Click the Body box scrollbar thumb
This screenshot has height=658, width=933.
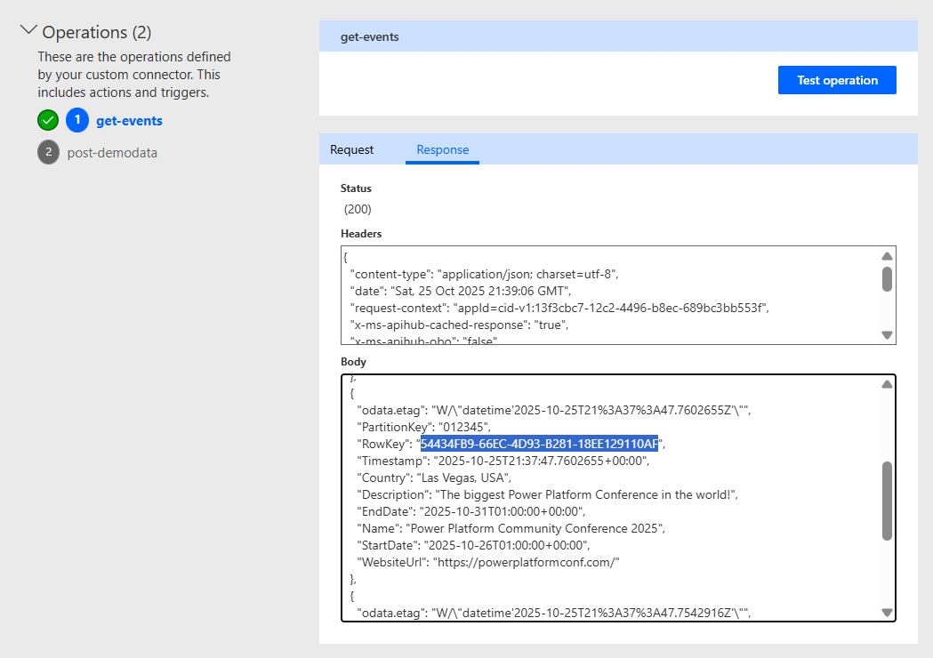point(887,500)
